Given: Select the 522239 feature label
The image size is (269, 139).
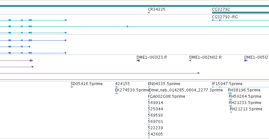Looking at the screenshot, I should pyautogui.click(x=156, y=128).
